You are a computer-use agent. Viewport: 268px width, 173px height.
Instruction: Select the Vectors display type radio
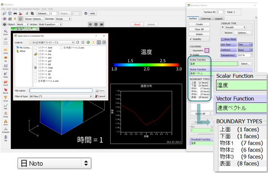tap(222, 32)
